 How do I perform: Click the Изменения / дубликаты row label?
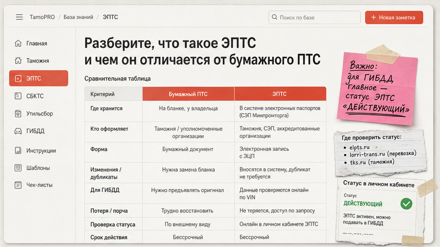(106, 173)
